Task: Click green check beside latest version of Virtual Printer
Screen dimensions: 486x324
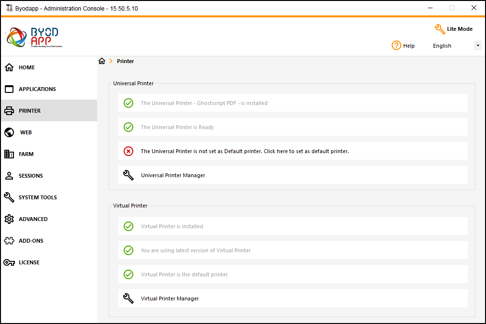Action: pyautogui.click(x=128, y=250)
